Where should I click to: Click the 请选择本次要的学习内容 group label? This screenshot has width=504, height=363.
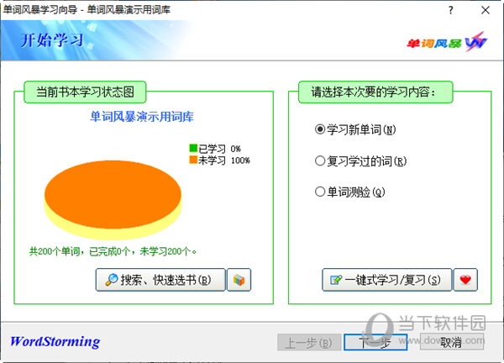tap(375, 92)
